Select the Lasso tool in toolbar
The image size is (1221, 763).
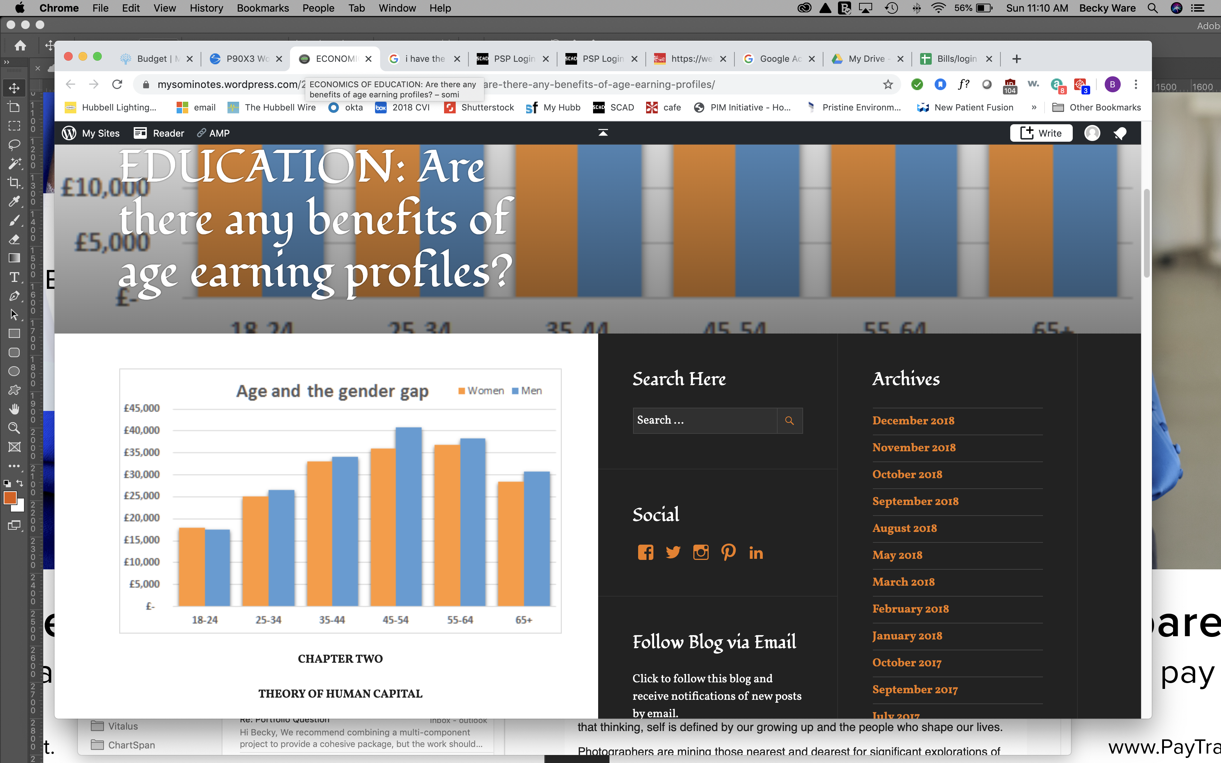[x=14, y=145]
